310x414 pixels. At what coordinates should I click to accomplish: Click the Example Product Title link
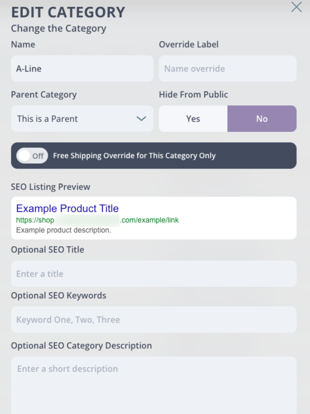[67, 208]
